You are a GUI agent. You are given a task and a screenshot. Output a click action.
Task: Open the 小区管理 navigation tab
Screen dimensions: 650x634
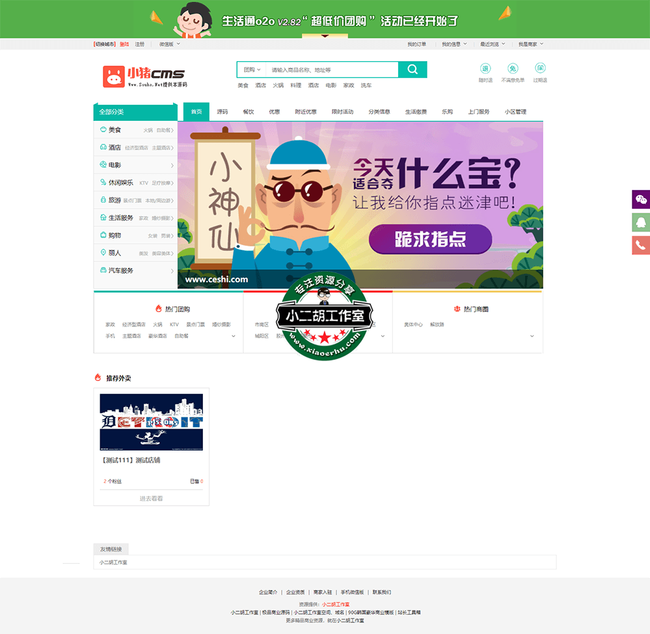pos(517,111)
